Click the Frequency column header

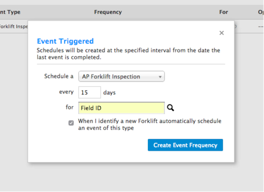[108, 12]
